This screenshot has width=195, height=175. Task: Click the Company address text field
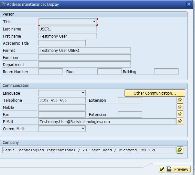pyautogui.click(x=89, y=150)
